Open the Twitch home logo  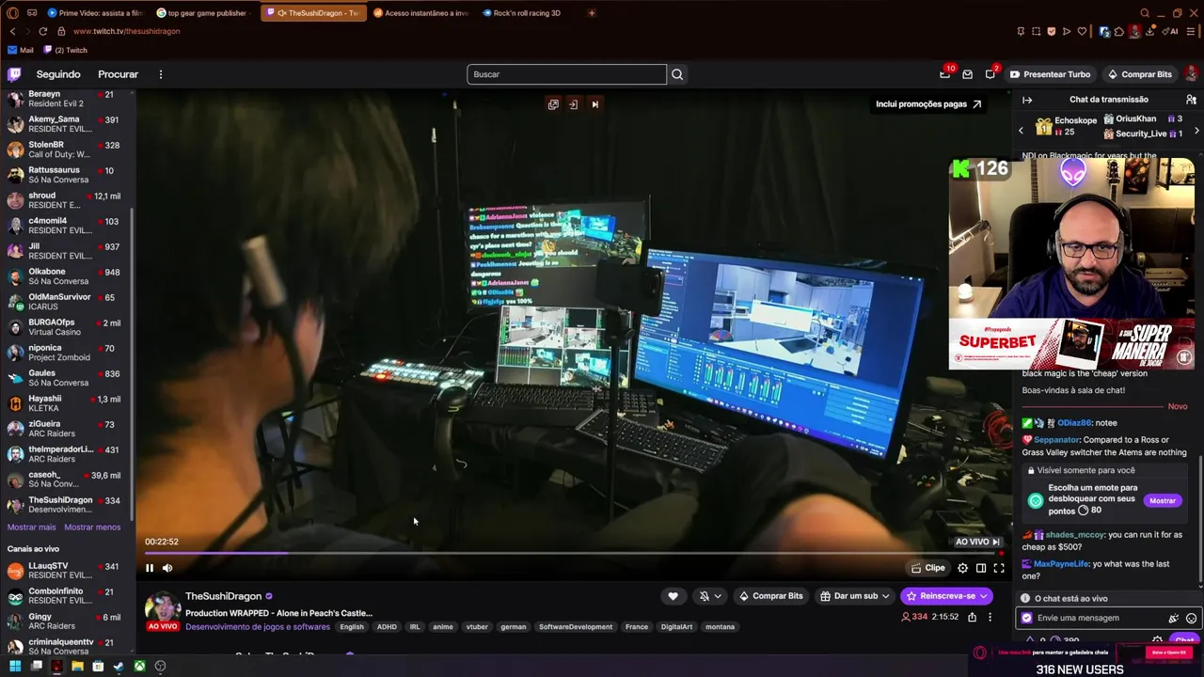click(14, 74)
